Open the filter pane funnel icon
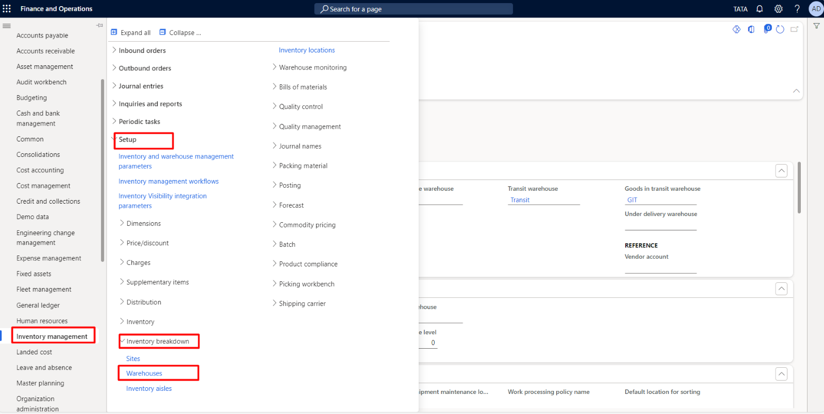The image size is (824, 414). coord(816,26)
